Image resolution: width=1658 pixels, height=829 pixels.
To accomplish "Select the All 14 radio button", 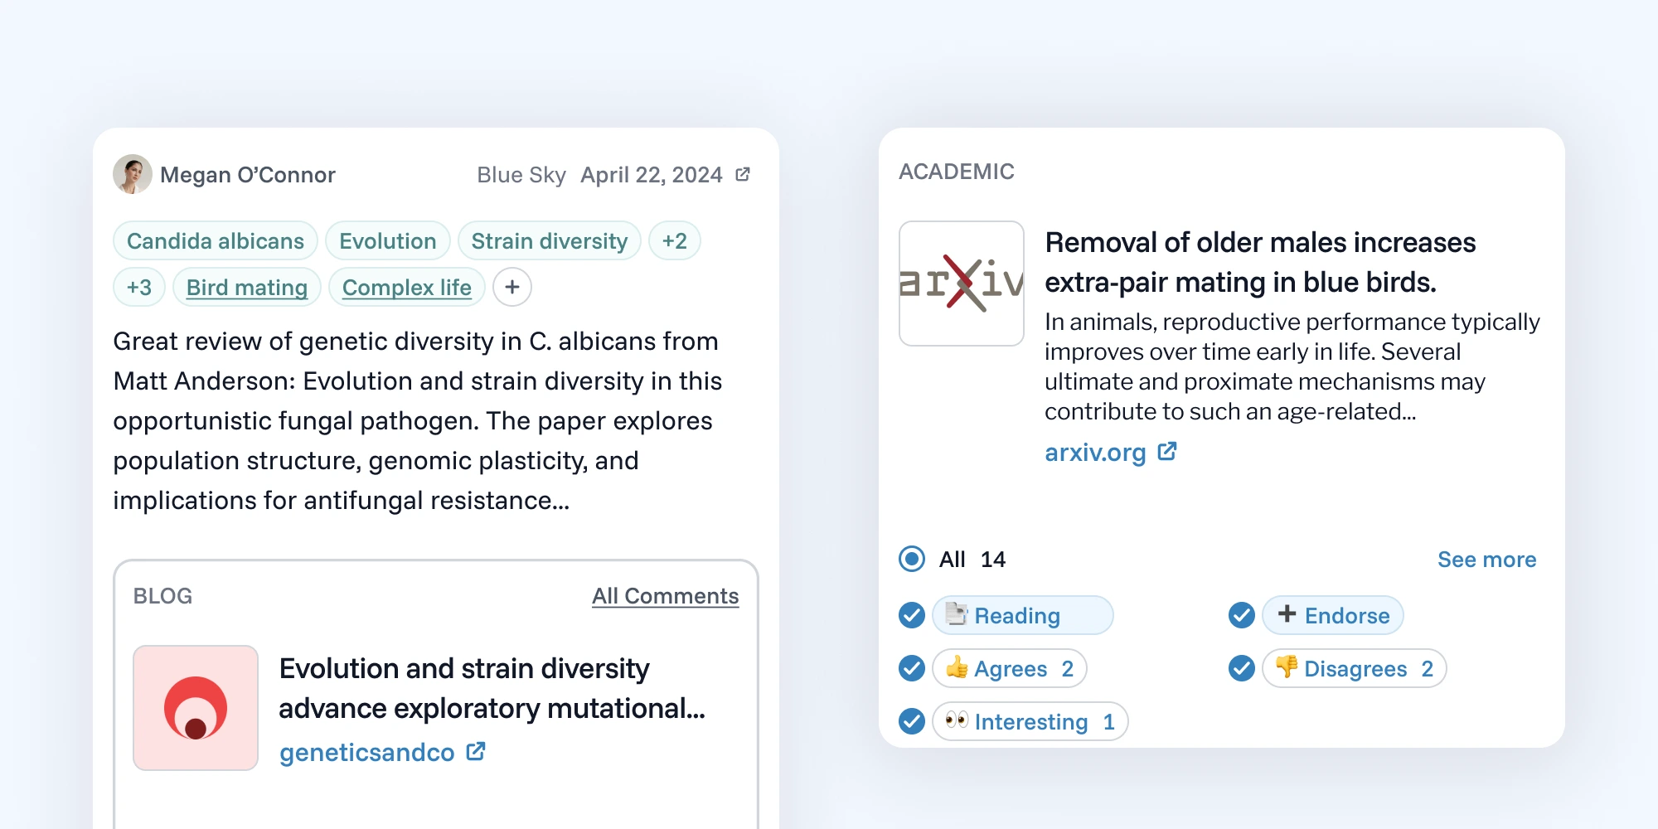I will (912, 559).
